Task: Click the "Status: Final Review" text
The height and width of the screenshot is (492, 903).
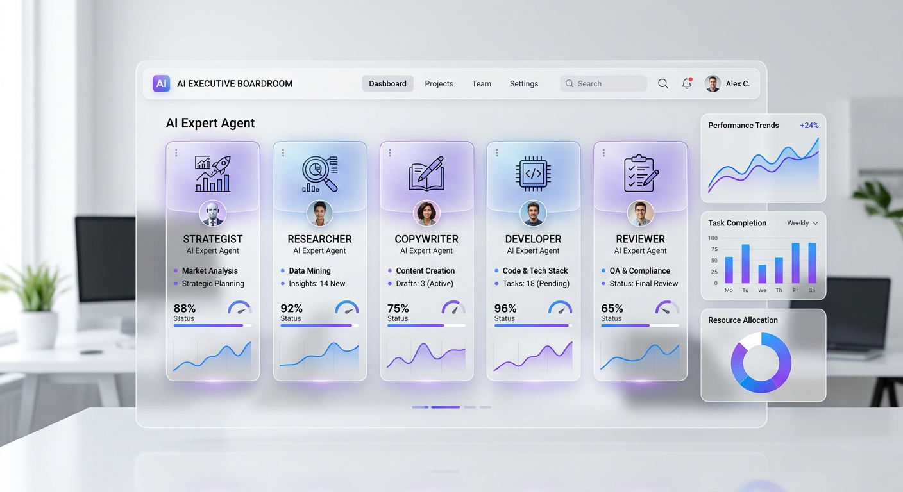Action: coord(644,284)
